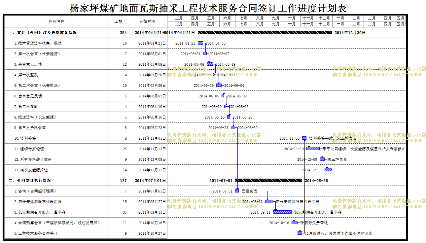The image size is (426, 243).
Task: Select summary row 一、签订《合同》涉及资料准备情况
Action: [x=43, y=33]
